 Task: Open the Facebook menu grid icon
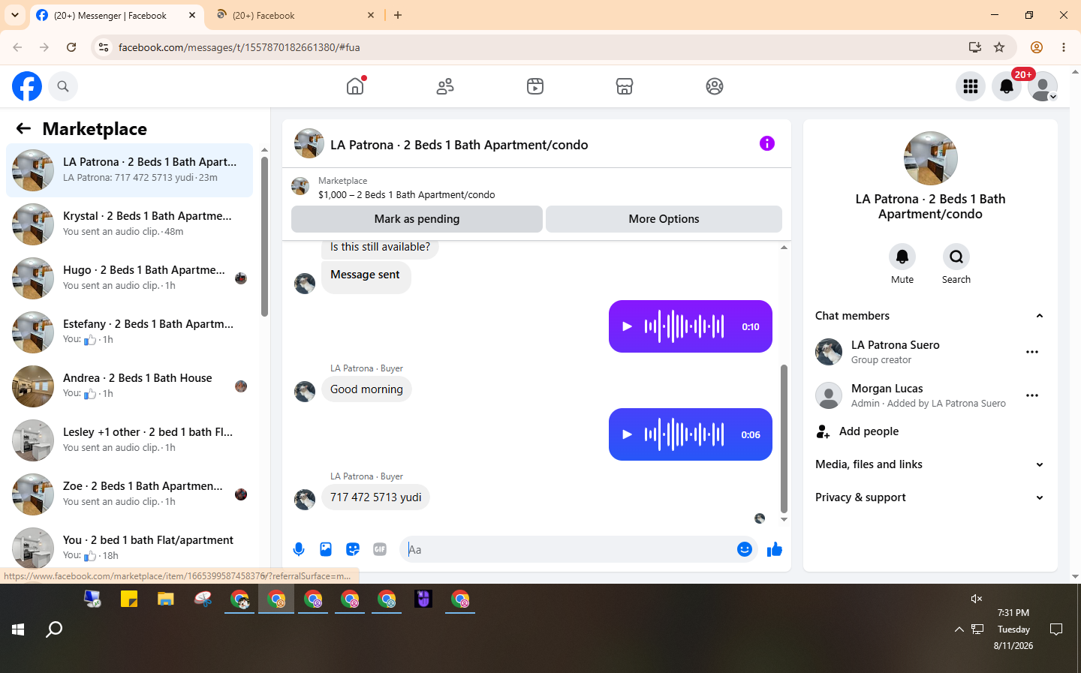971,86
